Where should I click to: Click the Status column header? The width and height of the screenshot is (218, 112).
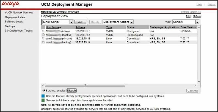coord(131,27)
